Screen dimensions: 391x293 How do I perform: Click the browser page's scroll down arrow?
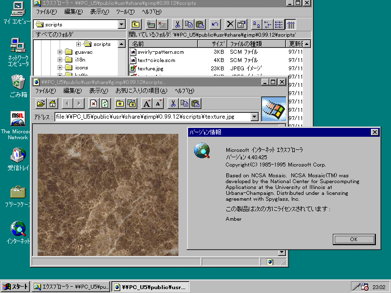282,252
